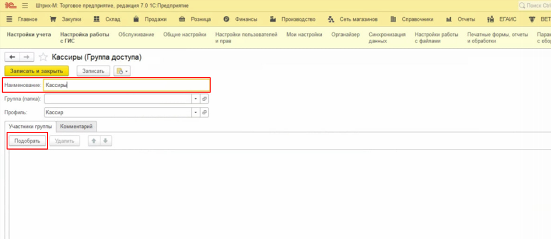
Task: Open the reports icon dropdown next to Записать
Action: pos(122,71)
